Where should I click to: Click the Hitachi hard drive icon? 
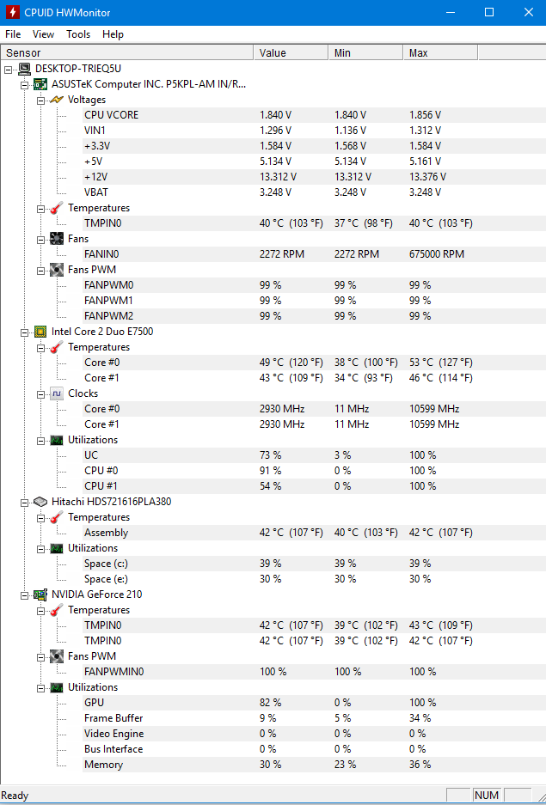click(x=40, y=502)
